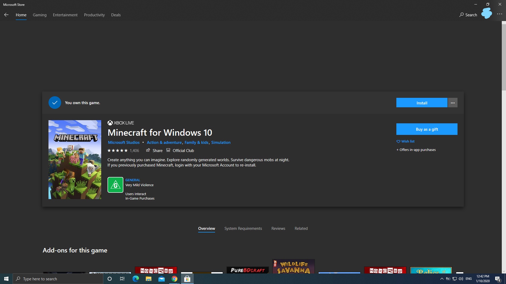
Task: Open the PureBDcraft add-on thumbnail
Action: 248,270
